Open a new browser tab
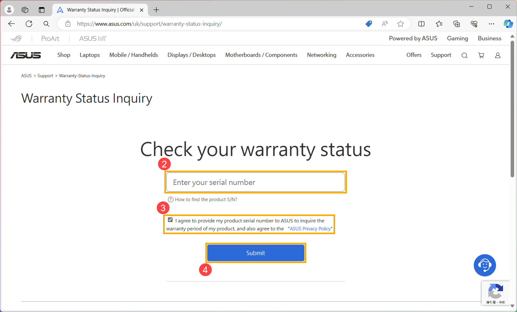This screenshot has height=312, width=517. click(156, 10)
